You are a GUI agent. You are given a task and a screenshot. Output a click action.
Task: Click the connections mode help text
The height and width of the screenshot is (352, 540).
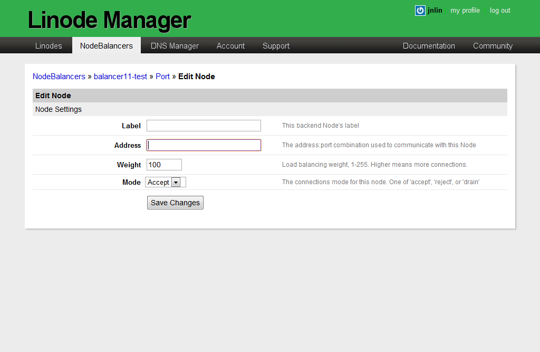381,182
